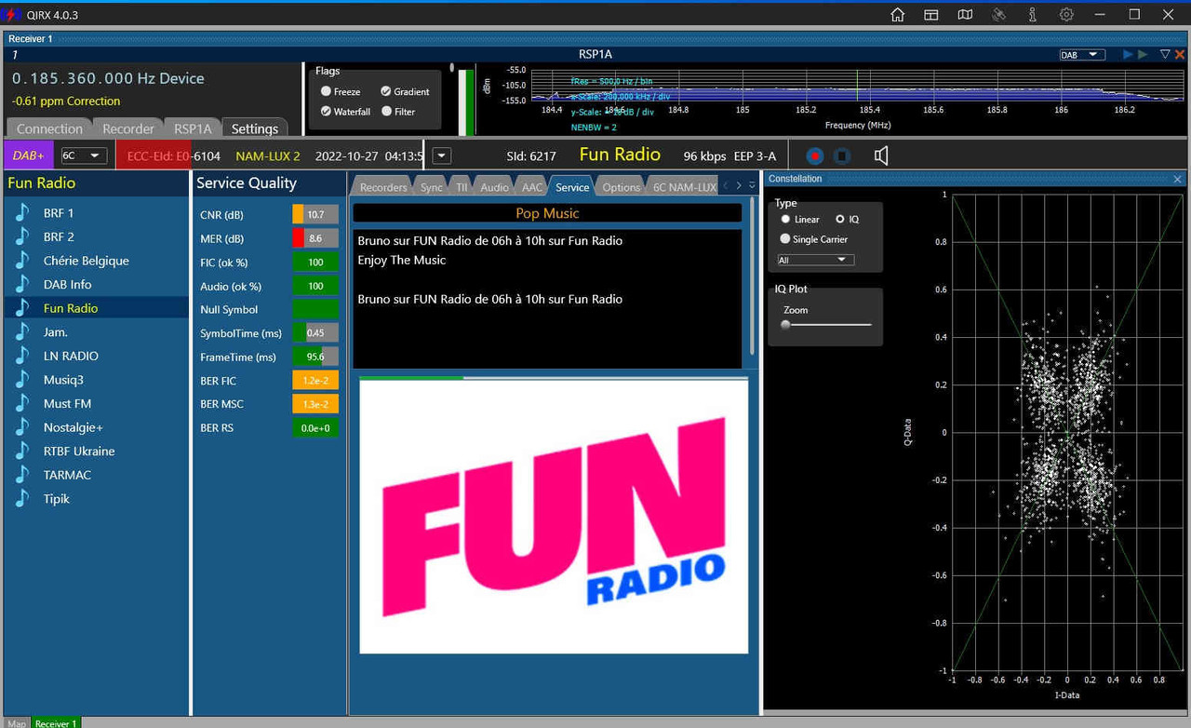Image resolution: width=1191 pixels, height=728 pixels.
Task: Switch to the Settings tab
Action: click(x=255, y=128)
